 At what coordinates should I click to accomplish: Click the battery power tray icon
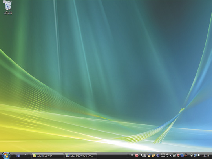coord(192,155)
